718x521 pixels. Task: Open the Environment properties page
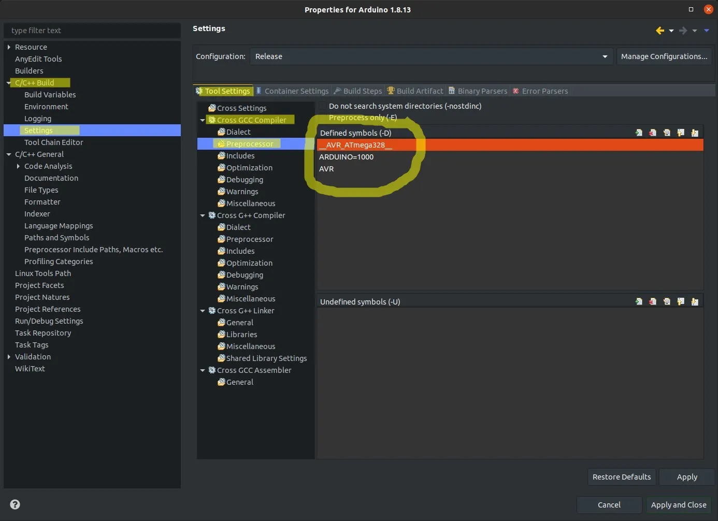tap(46, 107)
